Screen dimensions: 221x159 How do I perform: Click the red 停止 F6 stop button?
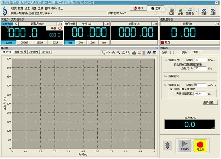click(x=200, y=145)
